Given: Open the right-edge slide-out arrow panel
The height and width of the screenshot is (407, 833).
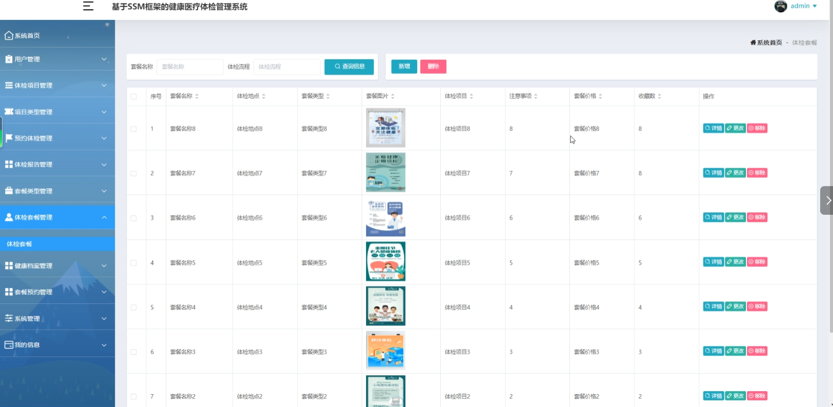Looking at the screenshot, I should (826, 200).
